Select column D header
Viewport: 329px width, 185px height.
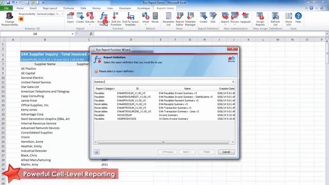[x=131, y=40]
